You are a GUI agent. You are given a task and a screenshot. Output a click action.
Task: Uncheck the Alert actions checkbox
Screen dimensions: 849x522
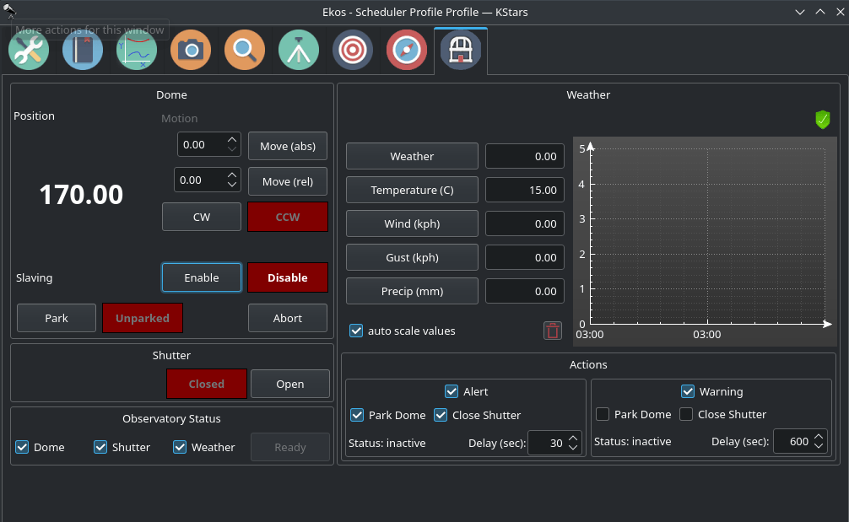[x=452, y=391]
